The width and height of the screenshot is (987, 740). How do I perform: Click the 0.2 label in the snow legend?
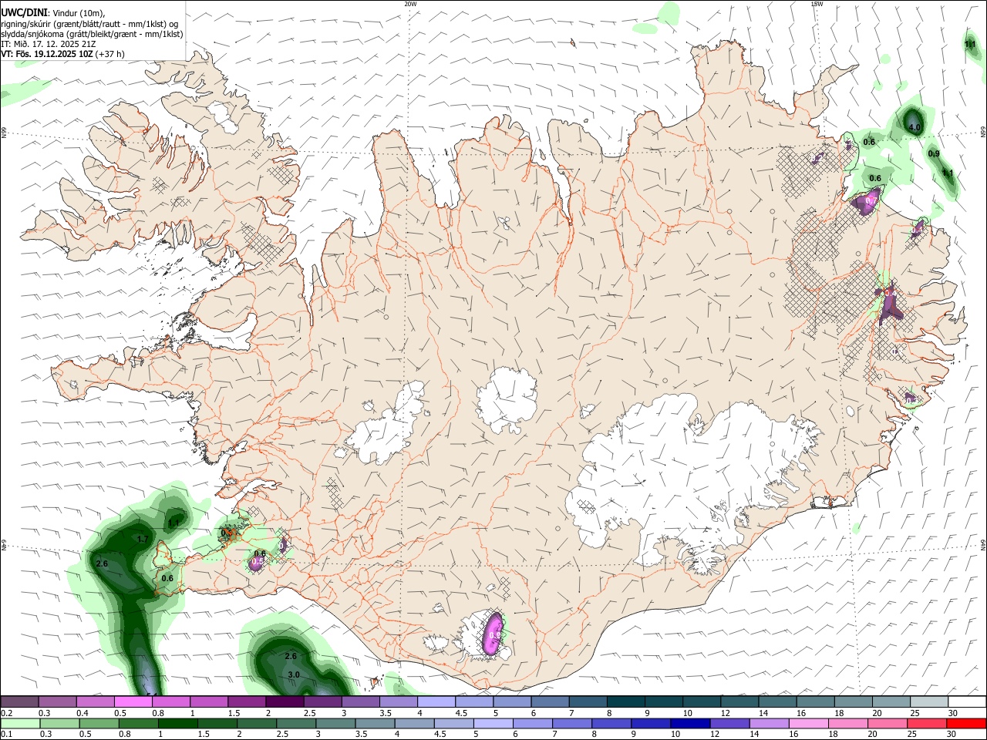(7, 713)
